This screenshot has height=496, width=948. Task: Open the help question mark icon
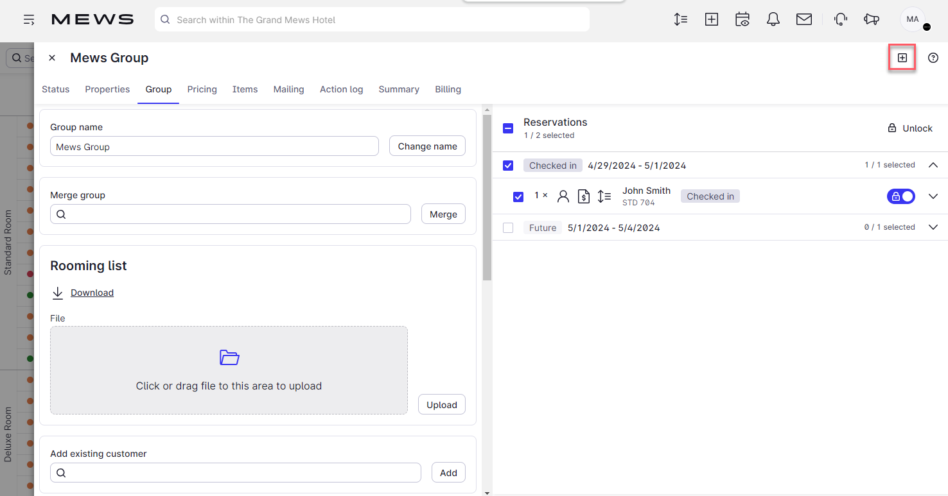pos(933,58)
